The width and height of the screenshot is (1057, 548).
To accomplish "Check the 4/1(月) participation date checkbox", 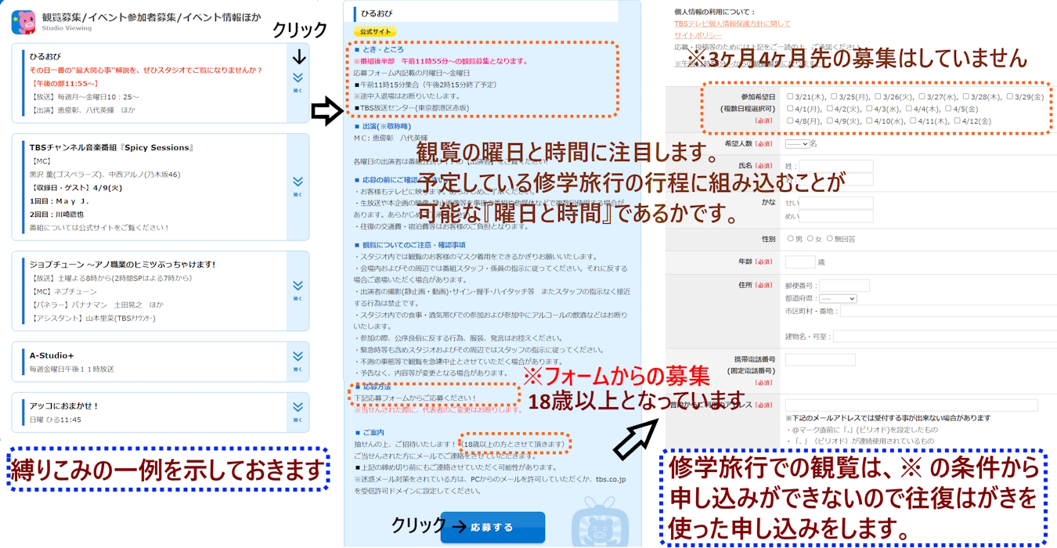I will 788,108.
